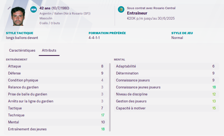224x136 pixels.
Task: Click the Formation préférée 4-4-1-1 value
Action: click(94, 38)
